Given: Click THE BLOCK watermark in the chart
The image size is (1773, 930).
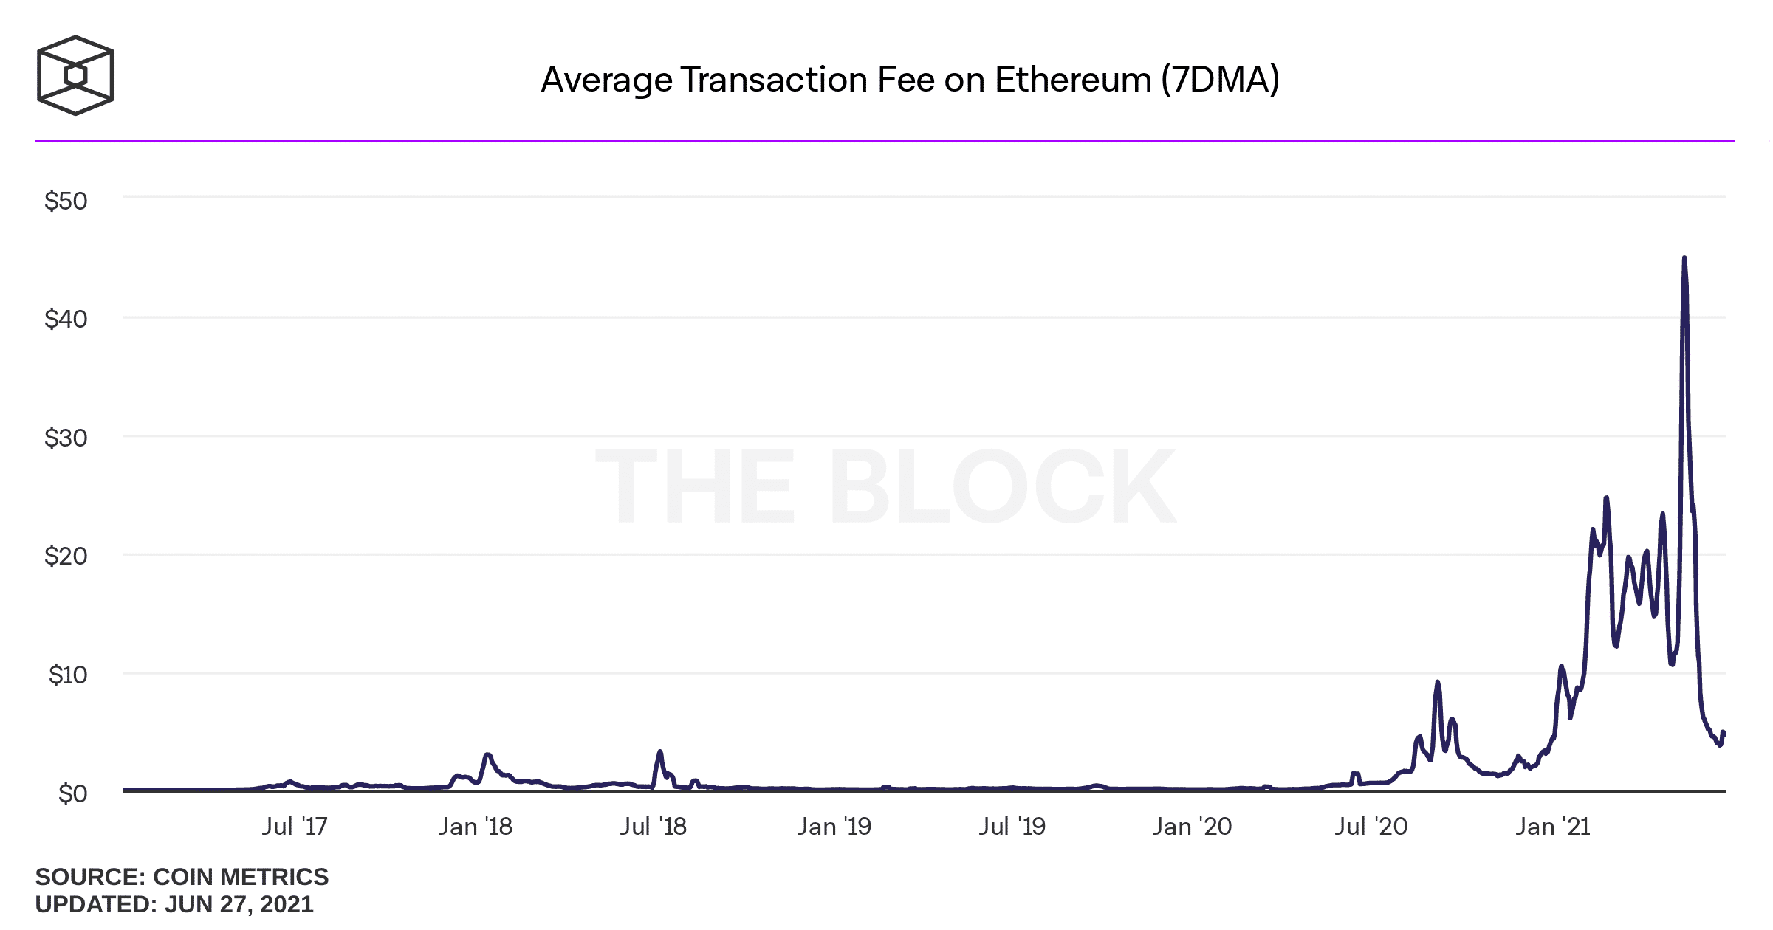Looking at the screenshot, I should (885, 487).
